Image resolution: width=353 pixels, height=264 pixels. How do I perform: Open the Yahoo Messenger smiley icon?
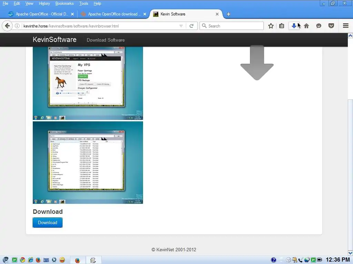pyautogui.click(x=62, y=260)
